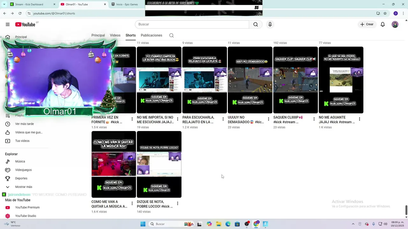
Task: Select the Shorts channel tab
Action: point(131,35)
